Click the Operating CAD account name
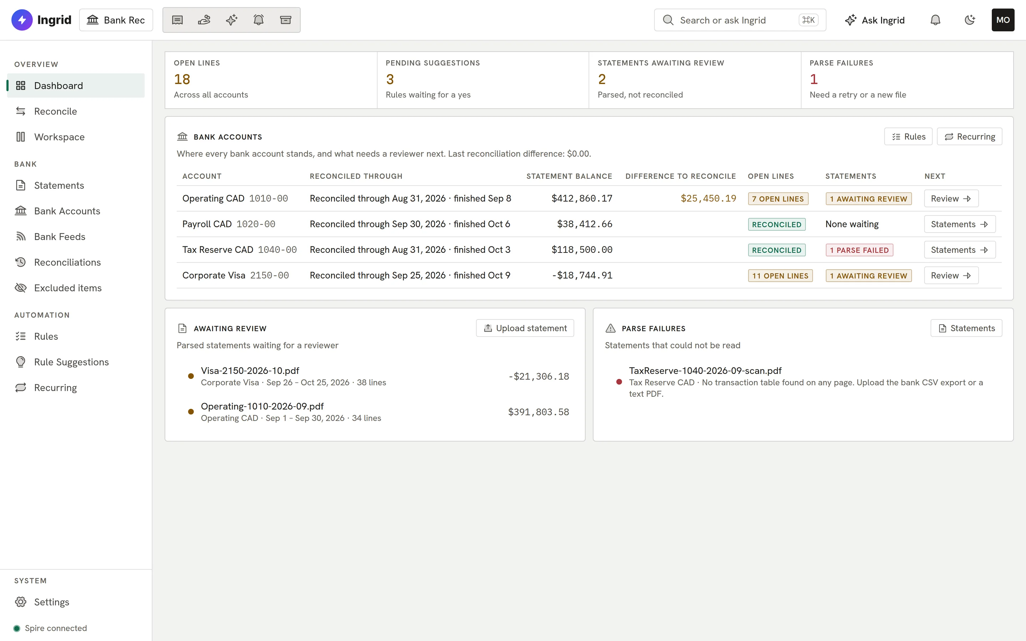The height and width of the screenshot is (641, 1026). pos(213,198)
